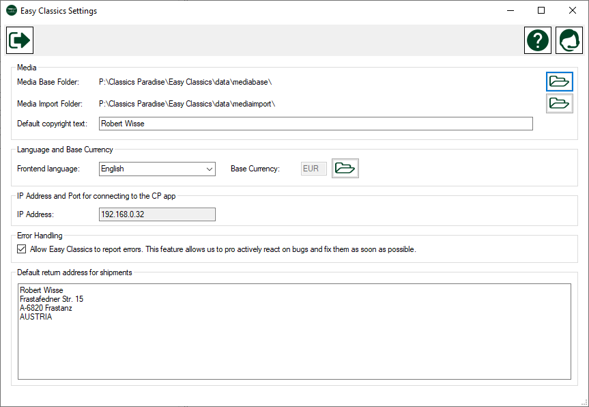This screenshot has height=407, width=589.
Task: Toggle the Allow Easy Classics to report errors checkbox
Action: click(x=21, y=249)
